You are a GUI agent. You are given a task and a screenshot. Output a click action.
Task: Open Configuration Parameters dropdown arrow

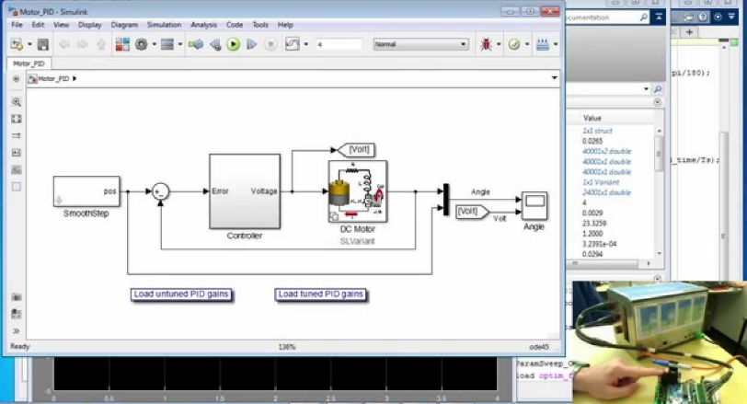click(154, 44)
